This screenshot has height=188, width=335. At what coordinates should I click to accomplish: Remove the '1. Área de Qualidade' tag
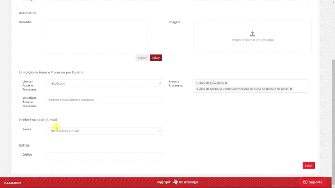click(226, 83)
